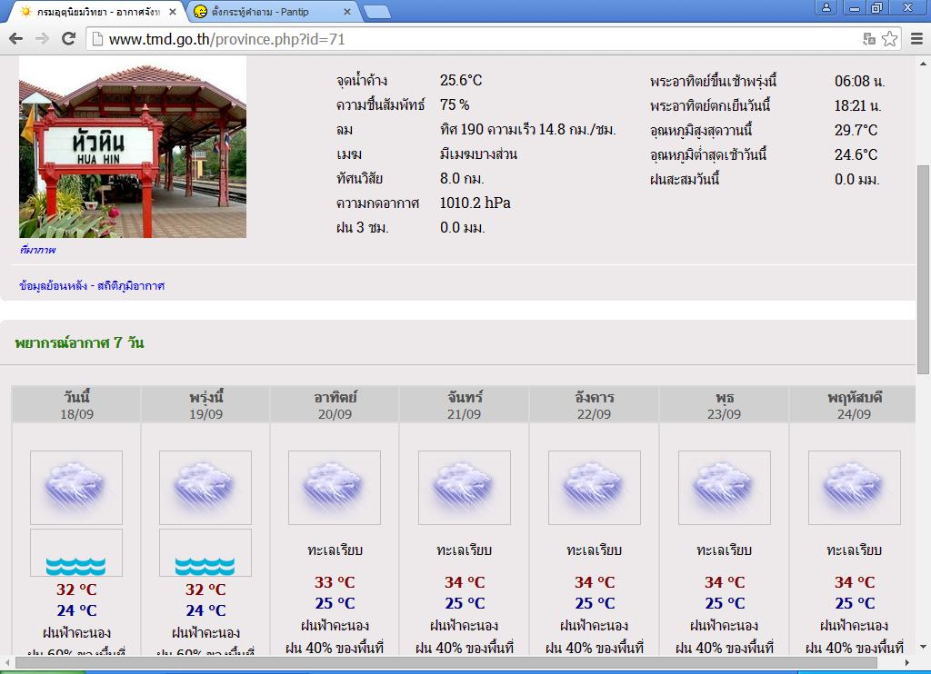The image size is (931, 674).
Task: Click the pressure value 1010.2 hPa
Action: click(x=475, y=203)
